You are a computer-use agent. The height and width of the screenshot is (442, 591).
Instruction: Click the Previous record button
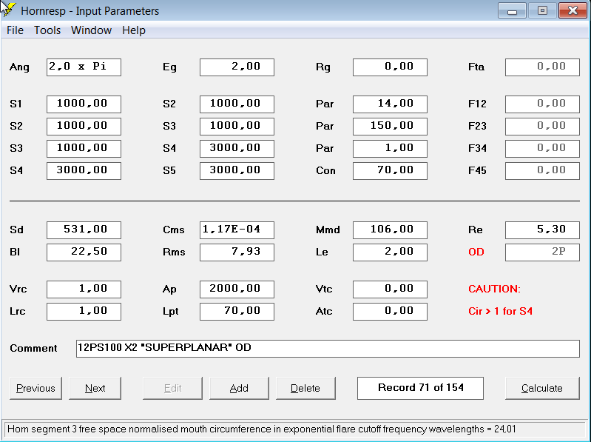tap(36, 388)
